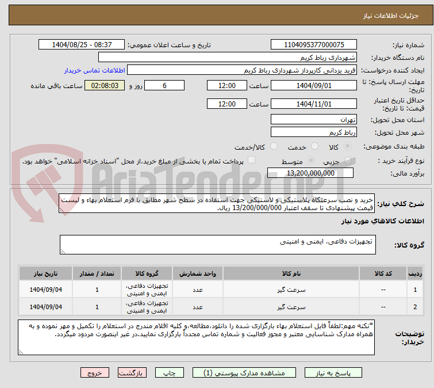Screen dimensions: 434x388
Task: Click the عدد unit cell in row 2
Action: (198, 307)
